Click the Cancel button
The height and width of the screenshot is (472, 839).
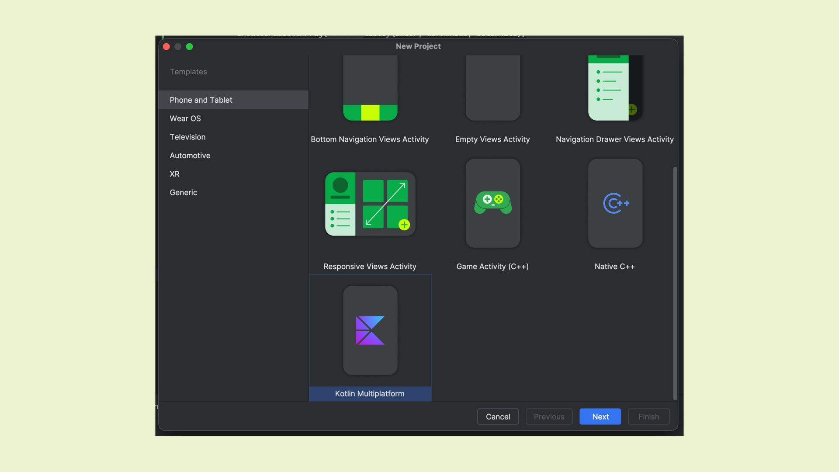498,417
